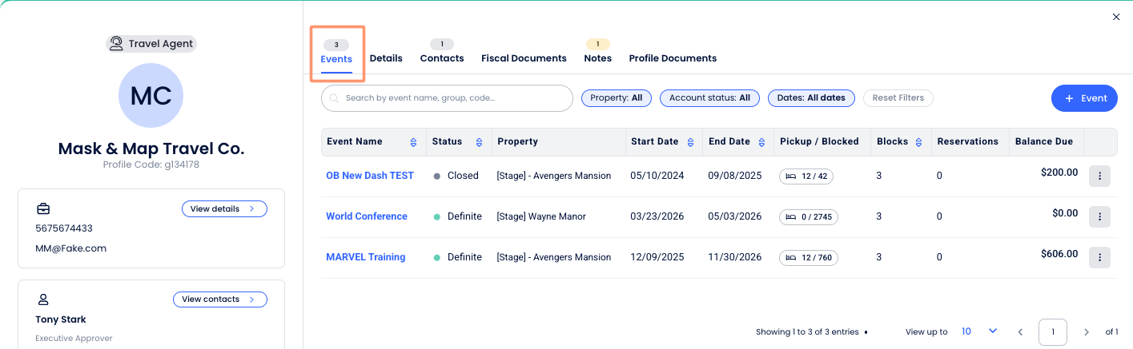
Task: Close the profile panel with X
Action: [x=1116, y=17]
